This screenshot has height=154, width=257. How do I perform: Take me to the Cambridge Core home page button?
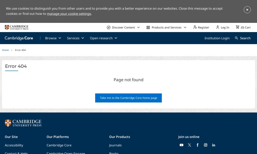coord(128,98)
